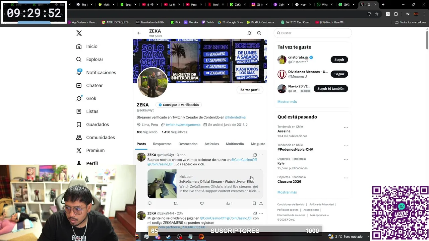Click Consigue la verificación button

[x=178, y=105]
